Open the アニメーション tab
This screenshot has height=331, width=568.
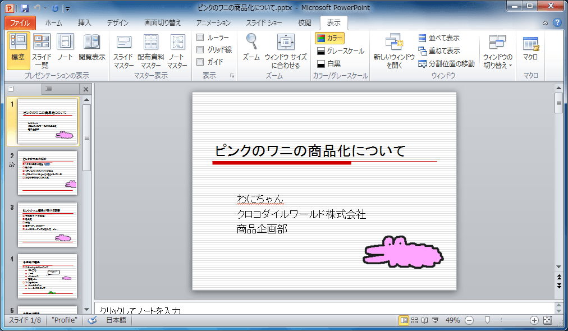pos(213,23)
